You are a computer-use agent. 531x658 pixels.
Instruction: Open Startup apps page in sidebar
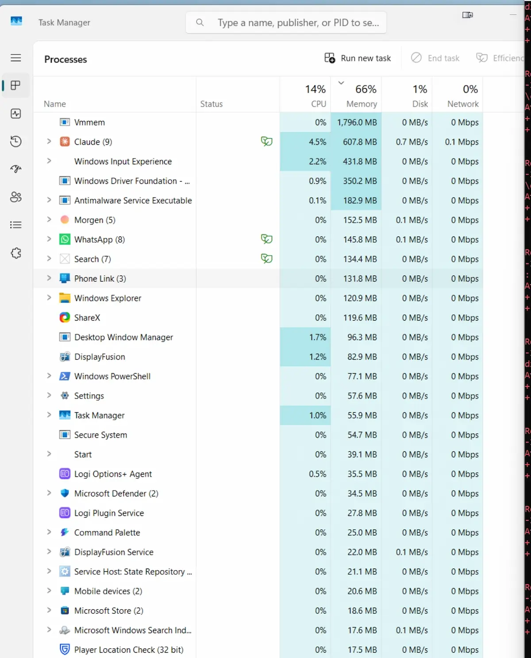click(16, 169)
